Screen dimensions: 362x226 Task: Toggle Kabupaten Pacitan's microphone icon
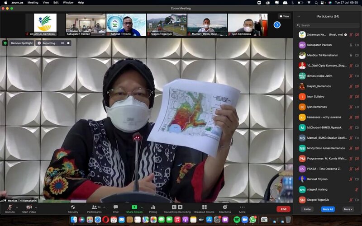click(x=351, y=45)
